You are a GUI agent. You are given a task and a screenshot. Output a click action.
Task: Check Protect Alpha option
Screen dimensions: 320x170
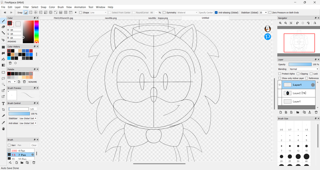coord(280,74)
